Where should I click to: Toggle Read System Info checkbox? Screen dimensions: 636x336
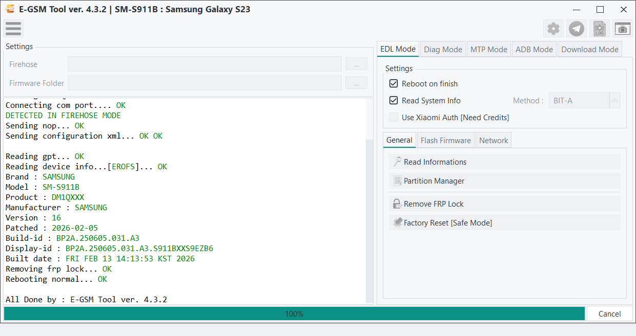point(394,101)
